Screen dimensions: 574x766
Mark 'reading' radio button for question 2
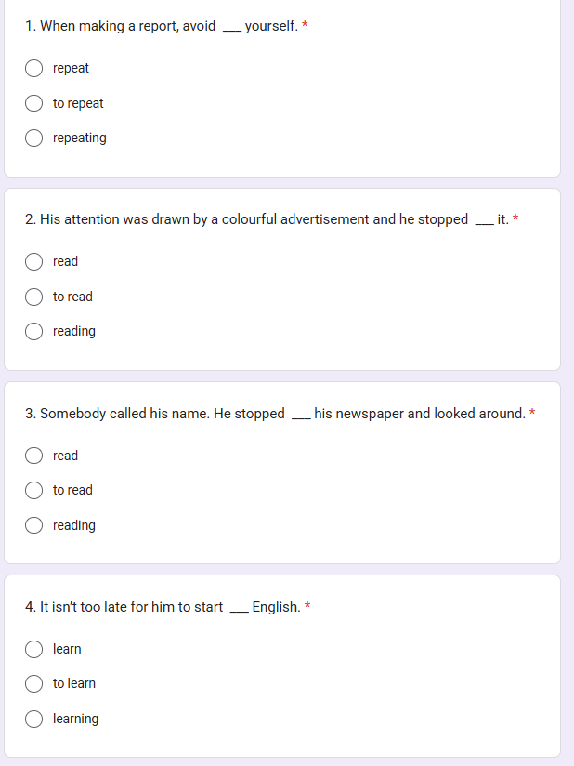coord(33,332)
